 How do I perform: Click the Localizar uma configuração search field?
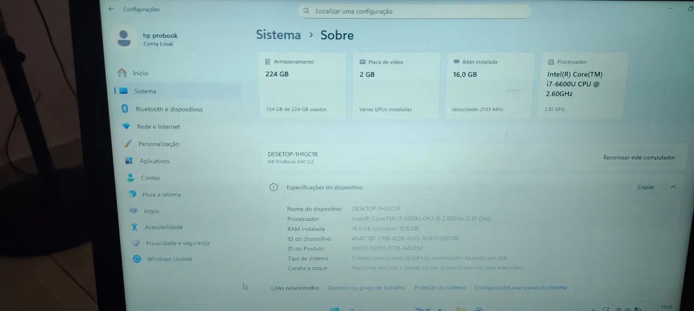pos(414,11)
